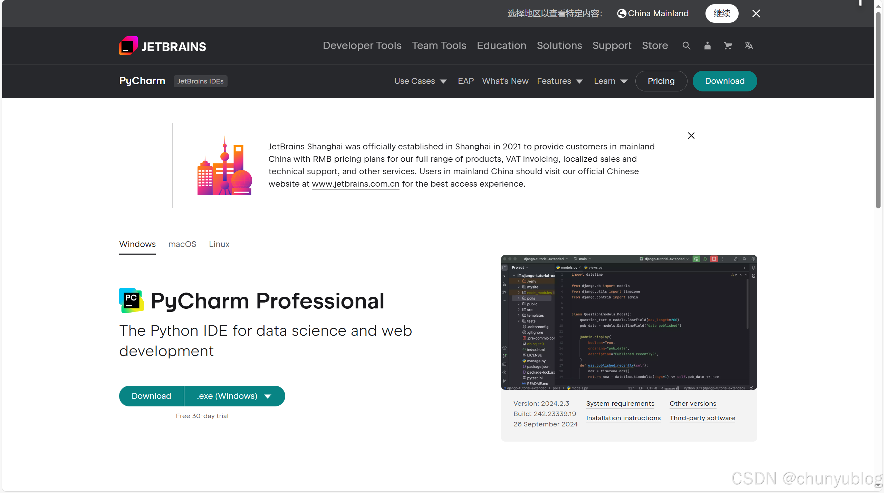Open the www.jetbrains.com.cn link
This screenshot has width=884, height=493.
pyautogui.click(x=355, y=184)
